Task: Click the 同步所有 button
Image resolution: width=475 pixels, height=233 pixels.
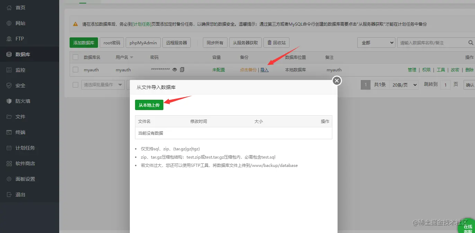Action: pyautogui.click(x=215, y=43)
